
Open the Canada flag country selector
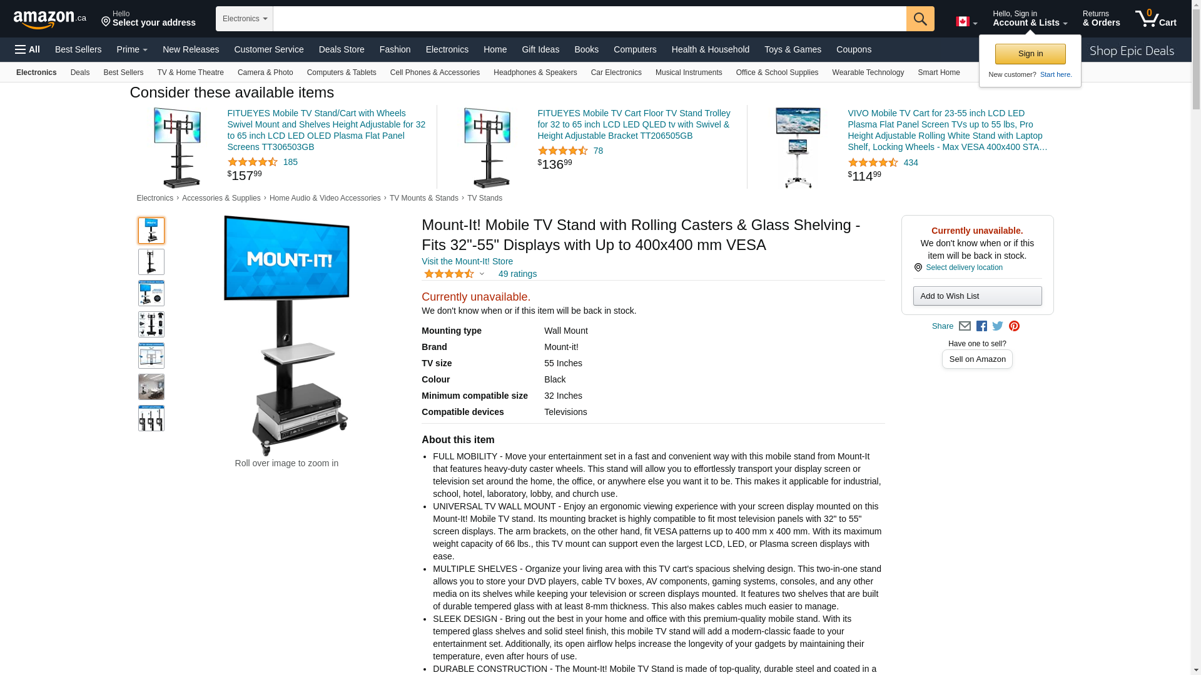(966, 22)
